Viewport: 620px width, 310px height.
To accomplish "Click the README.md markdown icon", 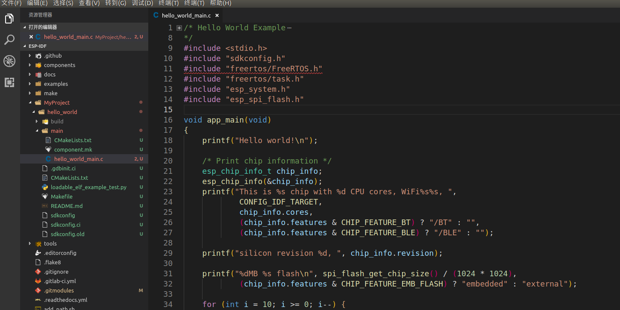I will [x=45, y=206].
